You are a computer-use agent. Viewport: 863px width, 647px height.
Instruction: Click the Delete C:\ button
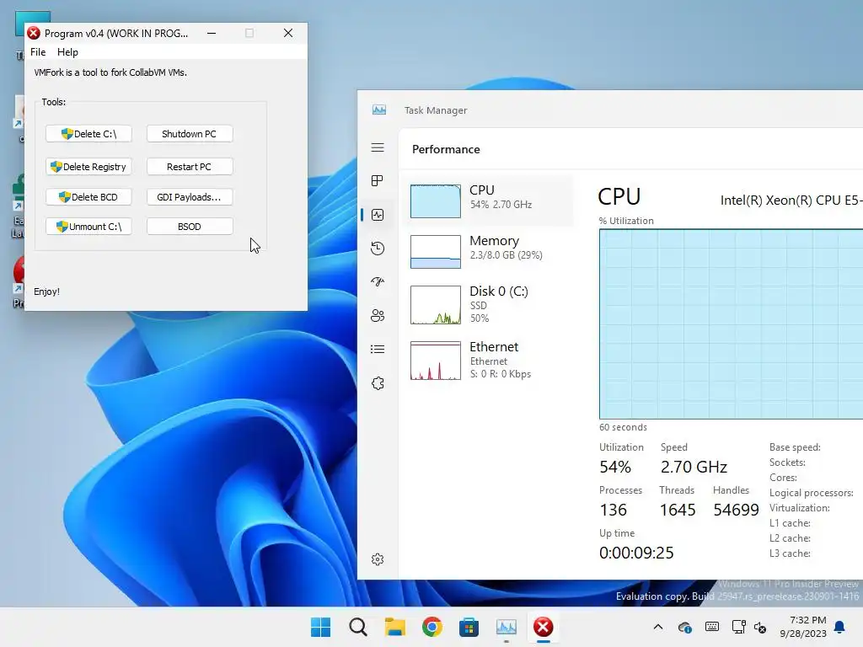pyautogui.click(x=88, y=134)
